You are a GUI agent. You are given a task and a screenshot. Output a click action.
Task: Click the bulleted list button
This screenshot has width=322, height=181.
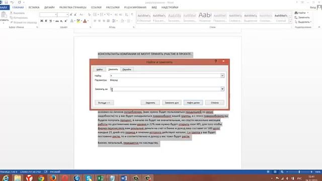click(95, 15)
